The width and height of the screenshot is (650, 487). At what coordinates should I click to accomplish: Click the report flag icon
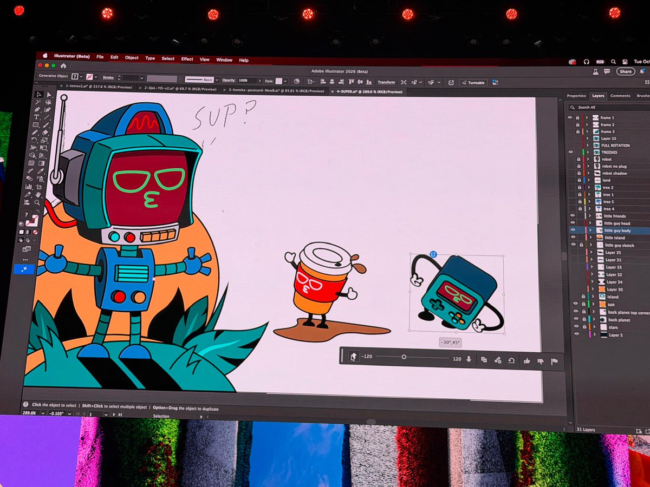[554, 361]
